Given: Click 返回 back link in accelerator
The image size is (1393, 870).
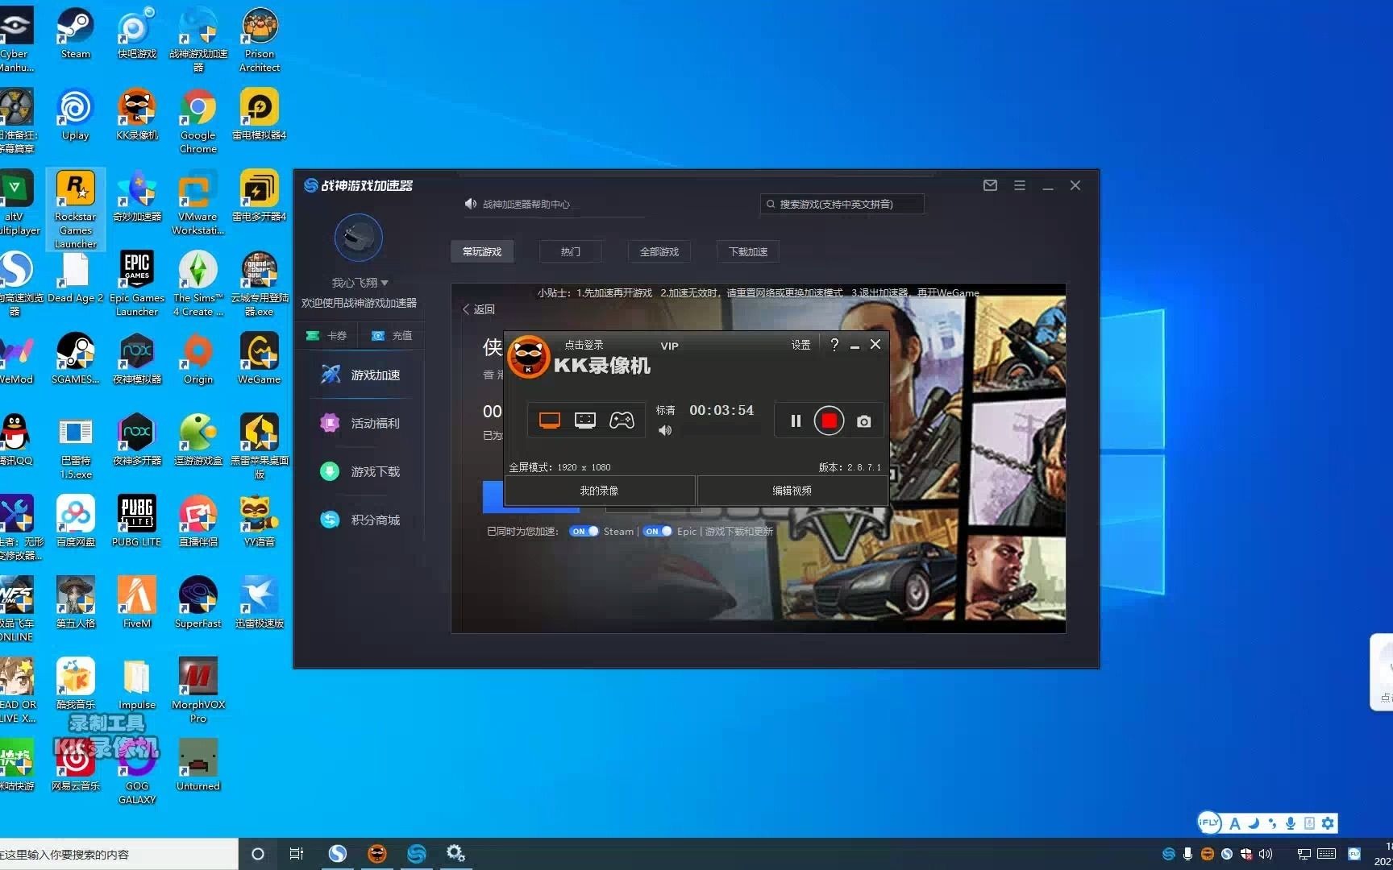Looking at the screenshot, I should 479,309.
